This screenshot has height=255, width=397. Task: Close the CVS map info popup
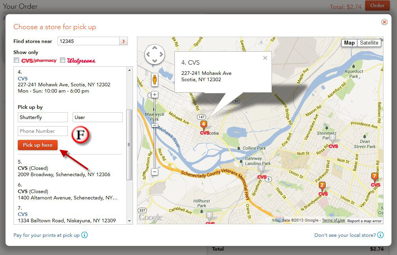coord(265,58)
